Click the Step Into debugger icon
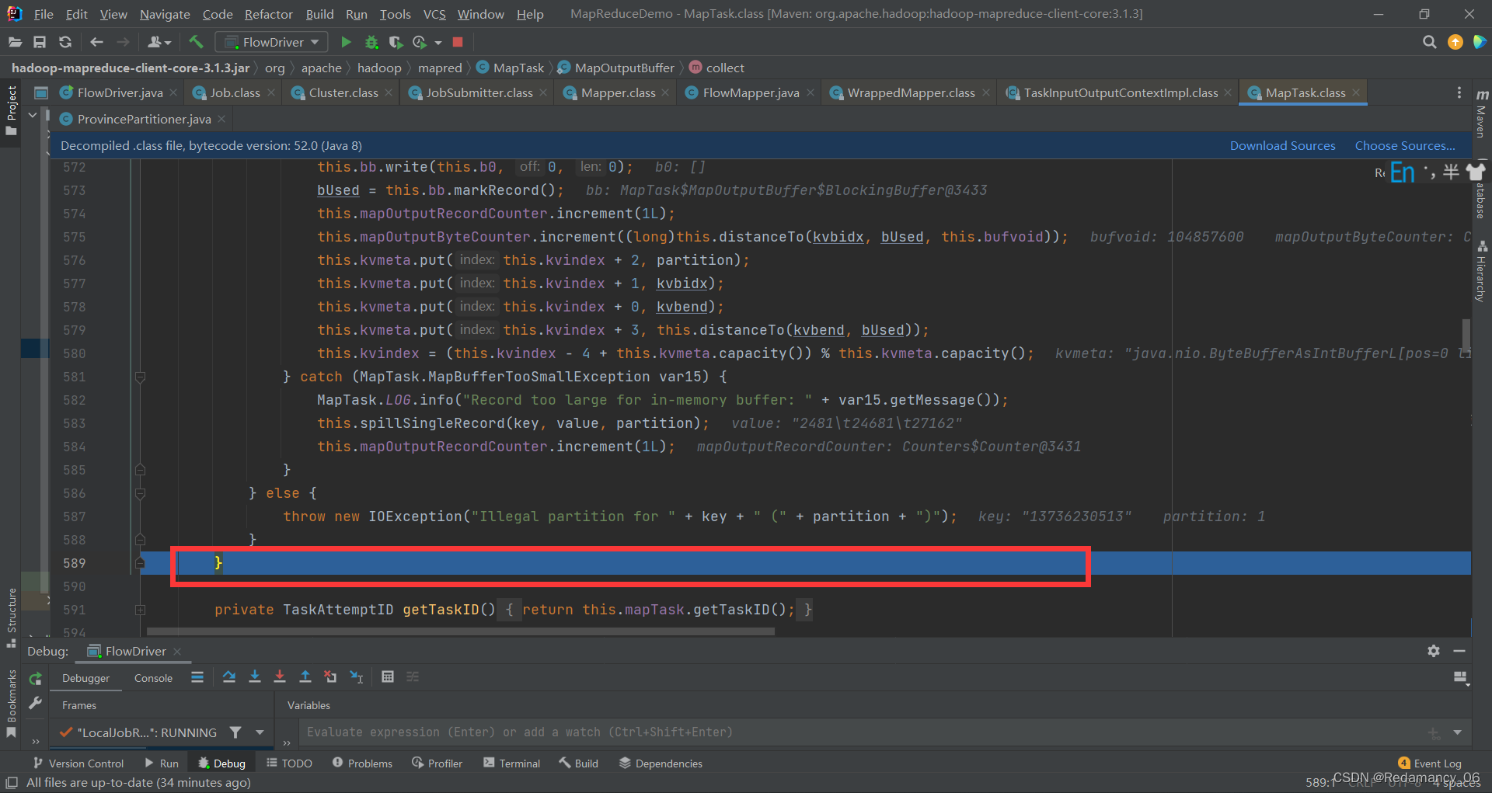The width and height of the screenshot is (1492, 793). [254, 676]
